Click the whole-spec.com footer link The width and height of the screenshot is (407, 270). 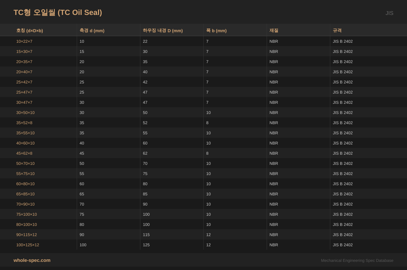pyautogui.click(x=32, y=260)
